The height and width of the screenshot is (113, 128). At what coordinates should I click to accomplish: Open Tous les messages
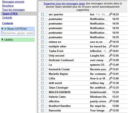(x=13, y=10)
